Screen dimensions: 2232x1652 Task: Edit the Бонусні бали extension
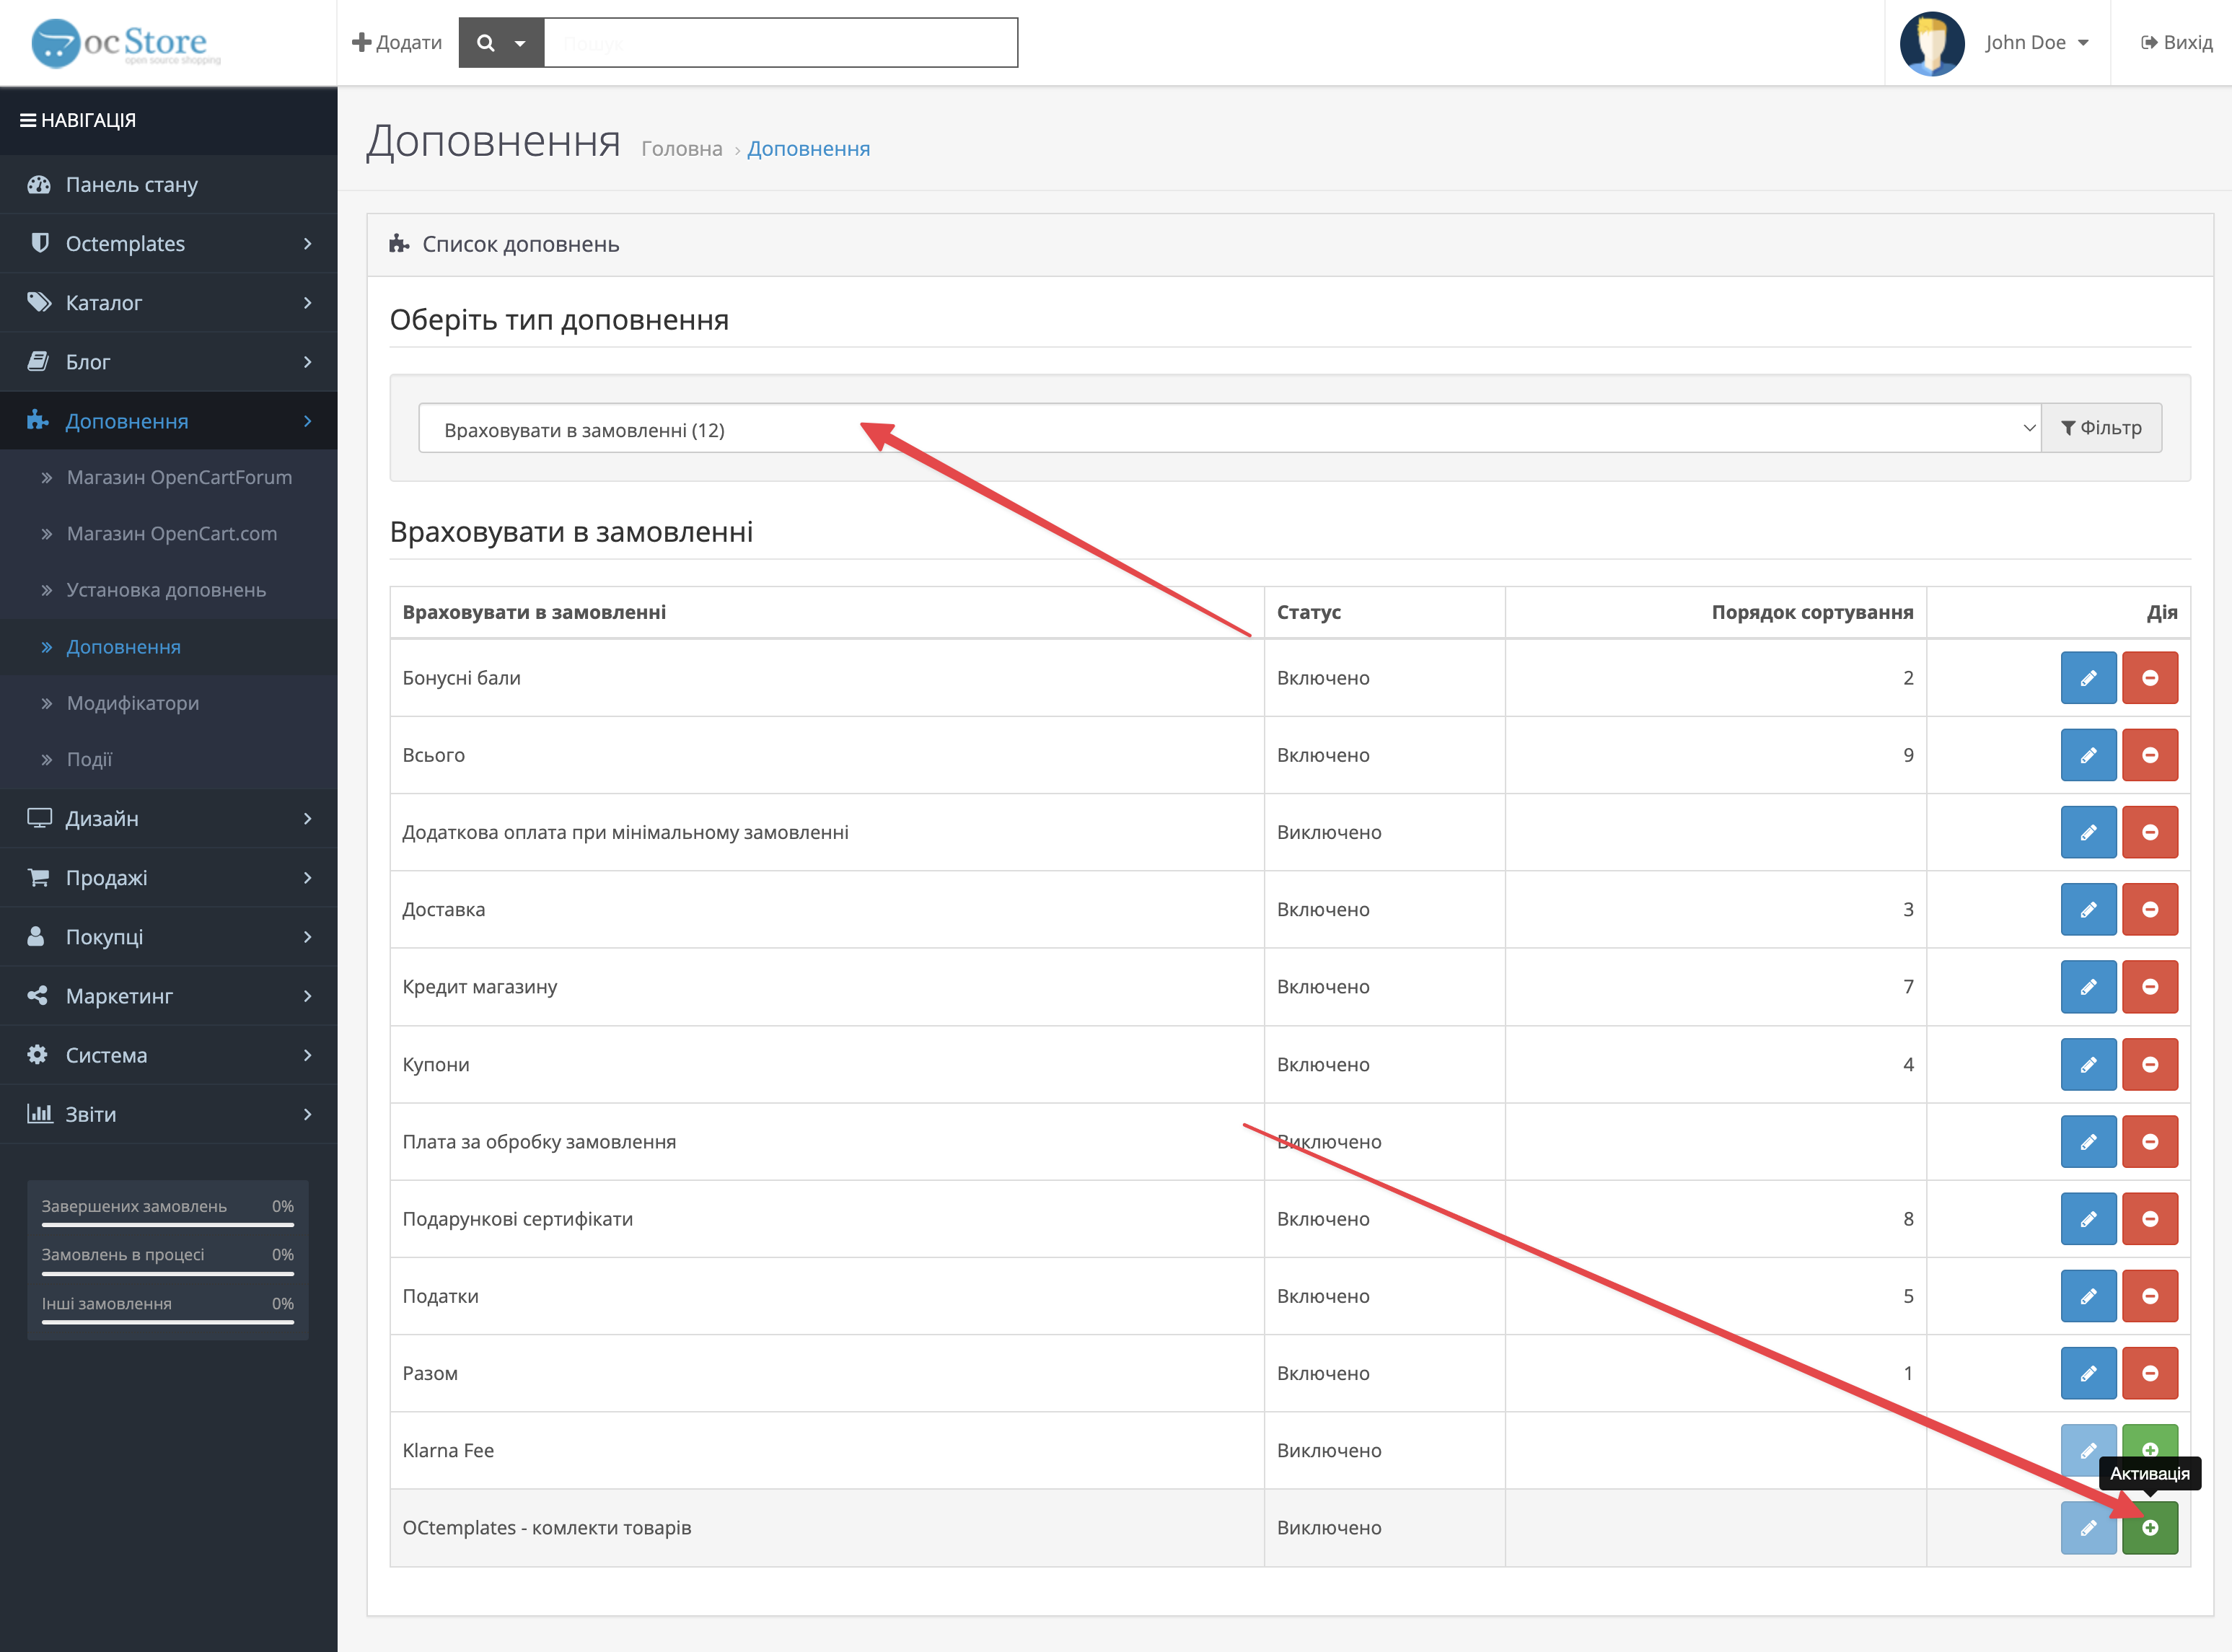2088,678
